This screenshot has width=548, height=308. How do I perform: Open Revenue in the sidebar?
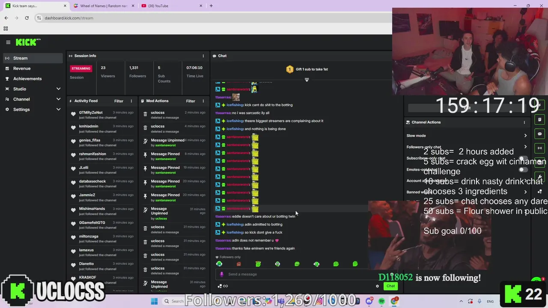[32, 68]
